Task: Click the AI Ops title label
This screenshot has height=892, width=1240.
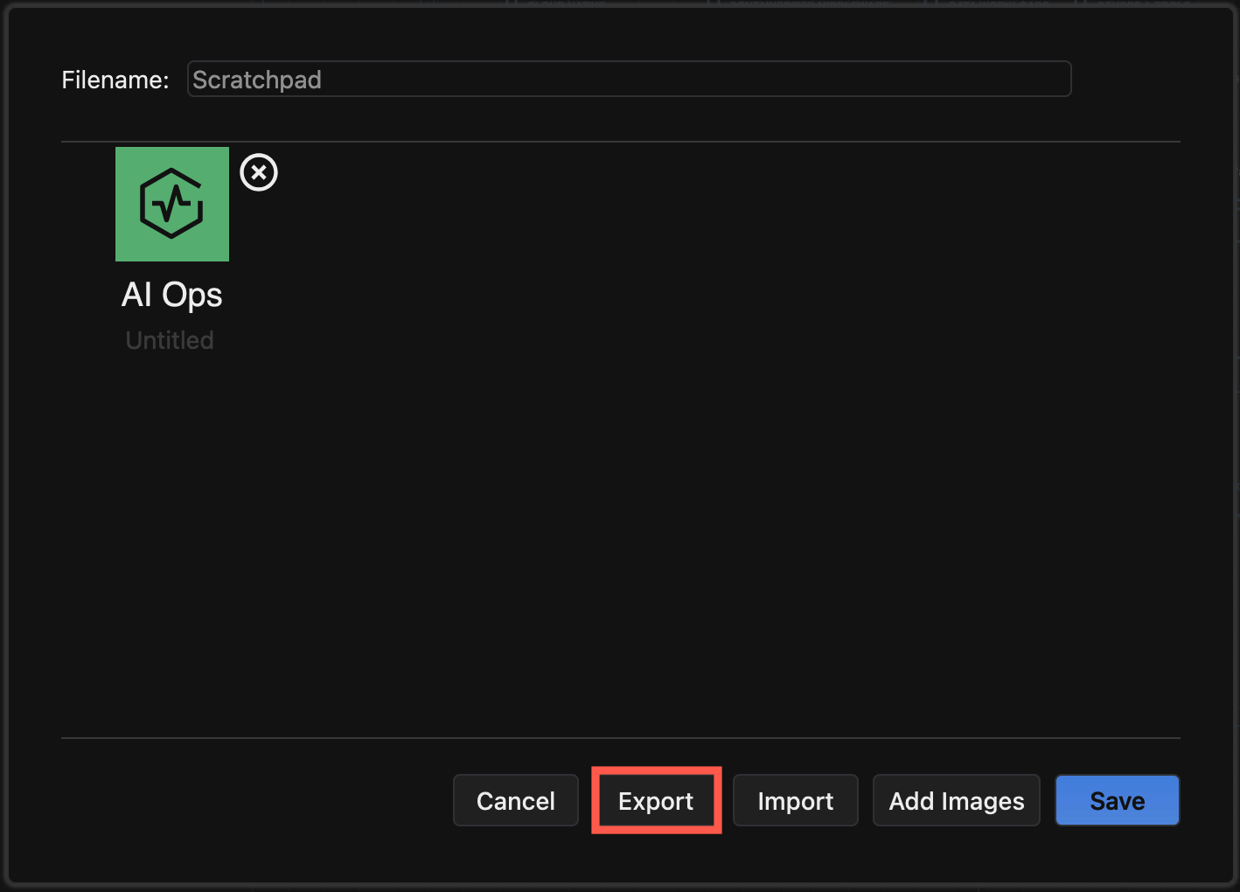Action: click(x=171, y=296)
